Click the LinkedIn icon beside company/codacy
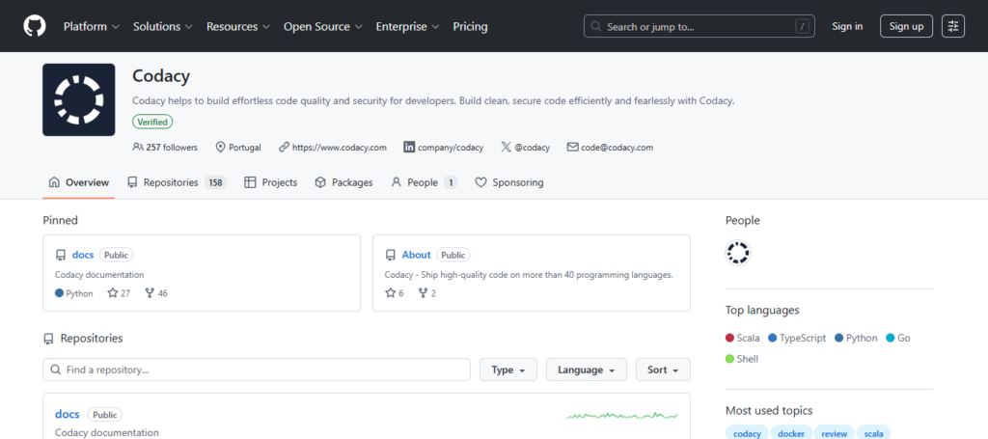988x439 pixels. tap(409, 148)
